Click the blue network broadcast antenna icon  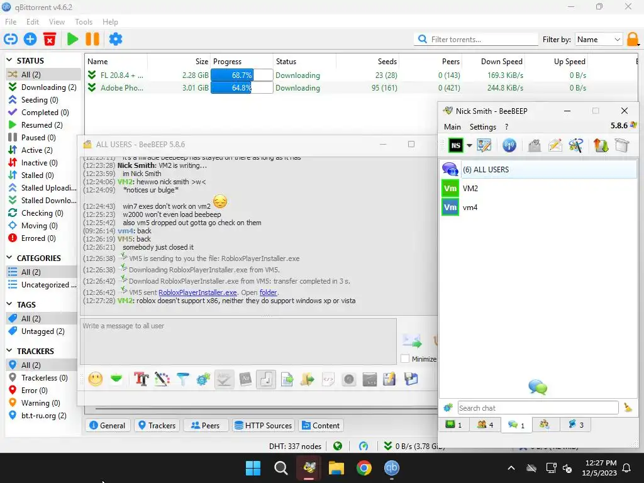click(x=509, y=145)
